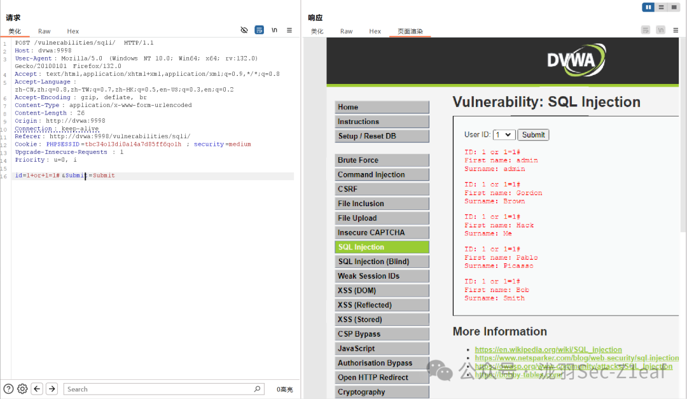
Task: Open the Wikipedia SQL_injection link
Action: click(548, 349)
